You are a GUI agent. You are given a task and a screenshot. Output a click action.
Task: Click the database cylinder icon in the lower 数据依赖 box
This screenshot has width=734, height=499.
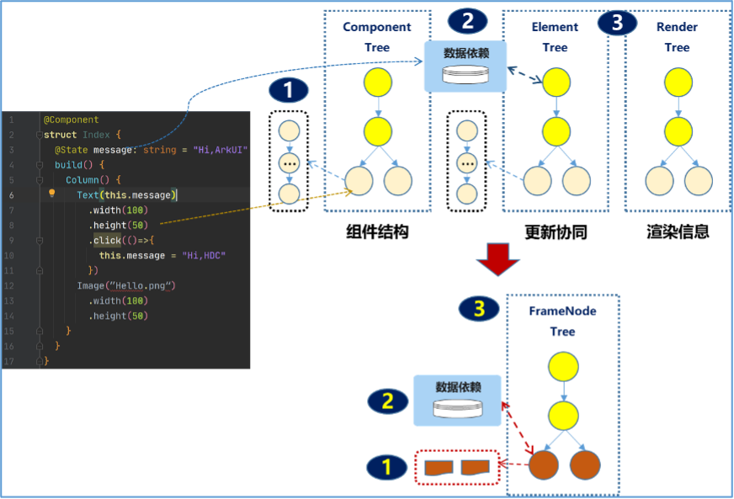(457, 409)
